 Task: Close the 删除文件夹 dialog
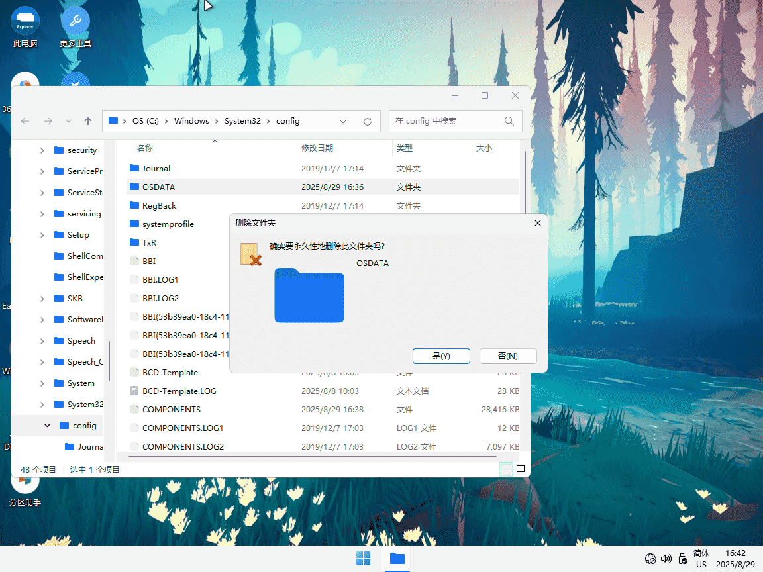pyautogui.click(x=538, y=222)
